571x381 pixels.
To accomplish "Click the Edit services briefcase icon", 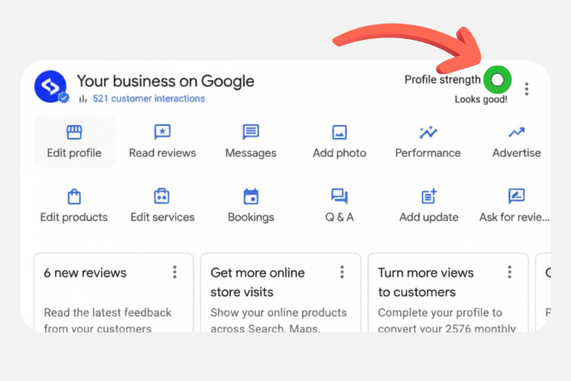I will click(162, 196).
